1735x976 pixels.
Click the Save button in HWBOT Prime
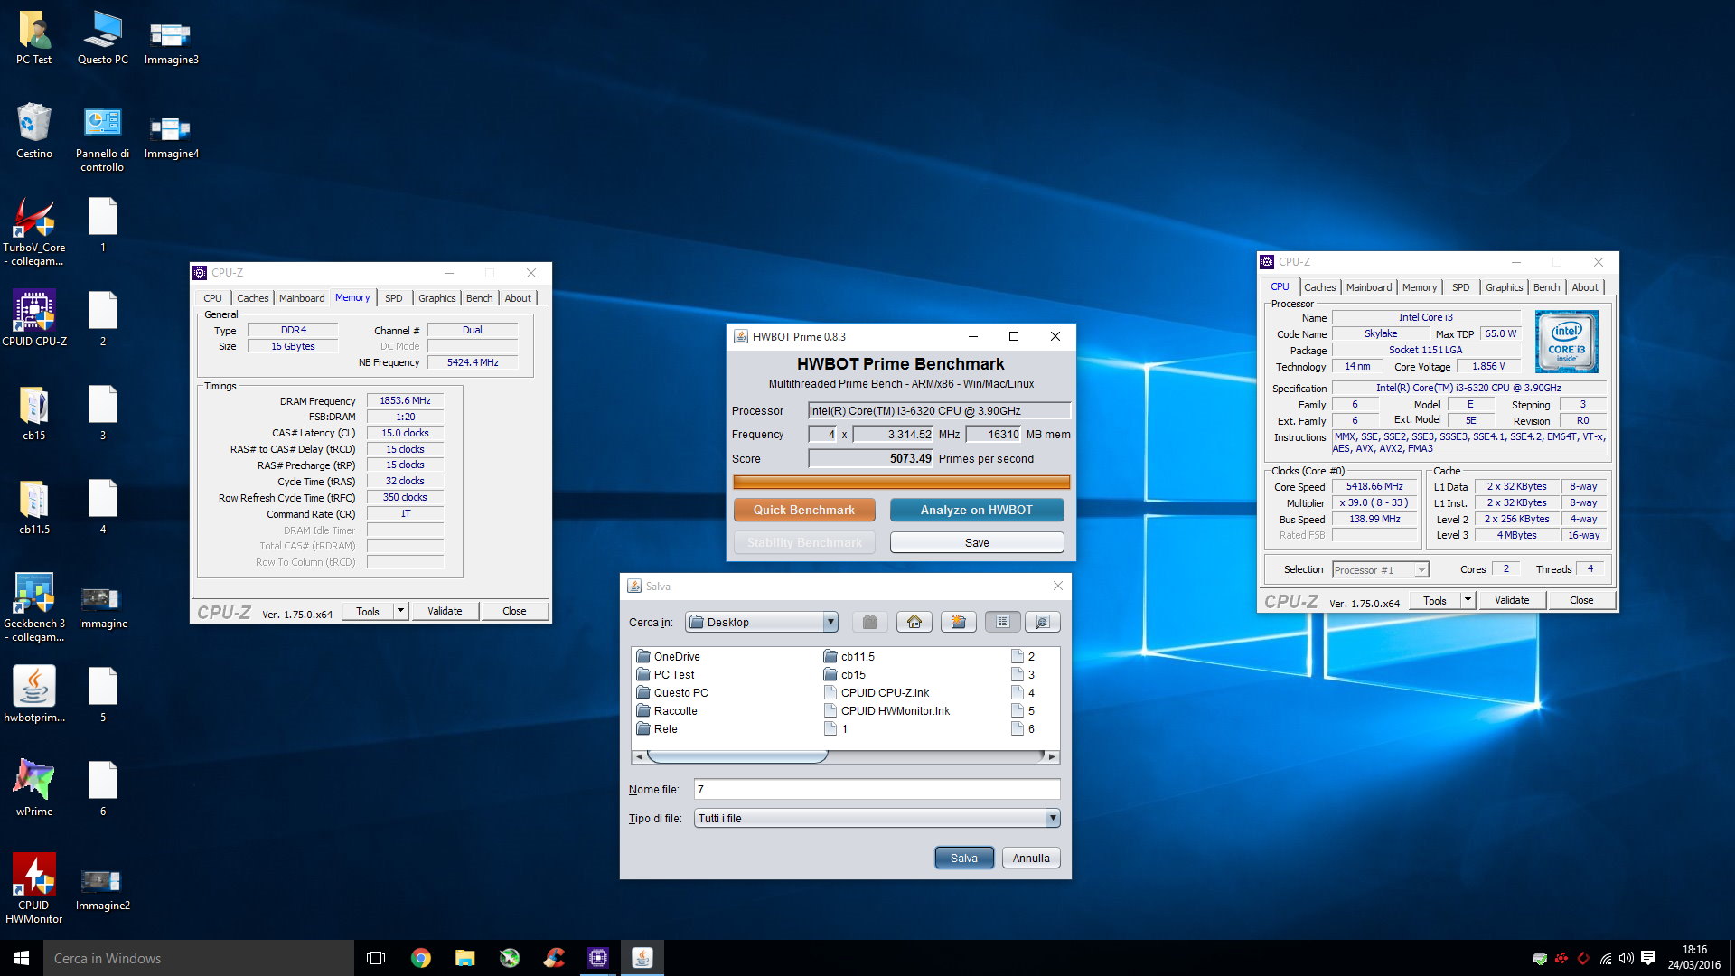pyautogui.click(x=977, y=542)
